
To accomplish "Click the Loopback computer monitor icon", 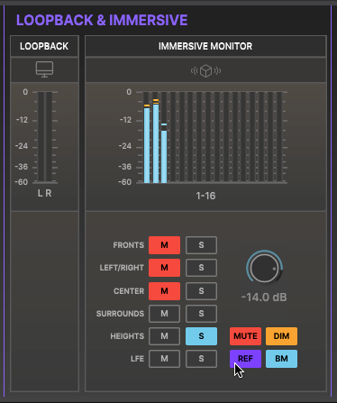I will point(44,69).
